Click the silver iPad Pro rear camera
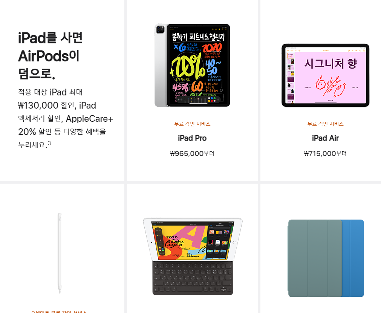This screenshot has width=381, height=313. point(161,30)
